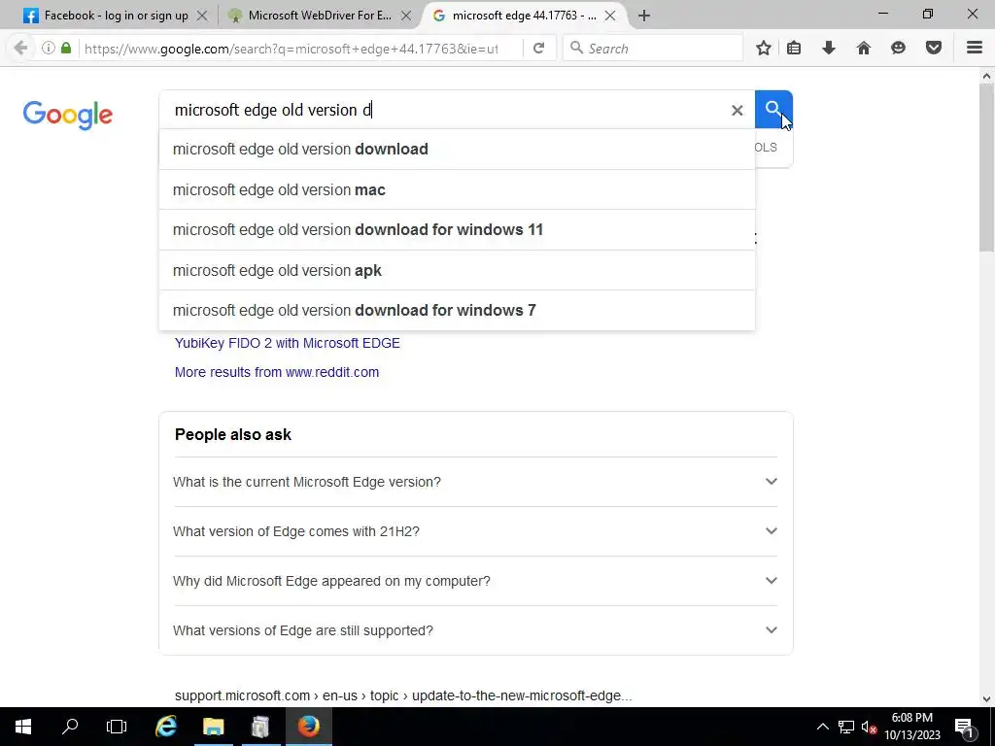The height and width of the screenshot is (746, 995).
Task: Open 'YubiKey FIDO 2 with Microsoft EDGE' link
Action: [x=288, y=343]
